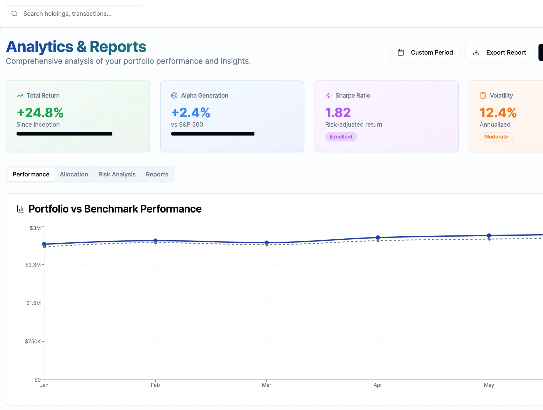Click the 12.4% Volatility value
543x410 pixels.
pyautogui.click(x=498, y=113)
